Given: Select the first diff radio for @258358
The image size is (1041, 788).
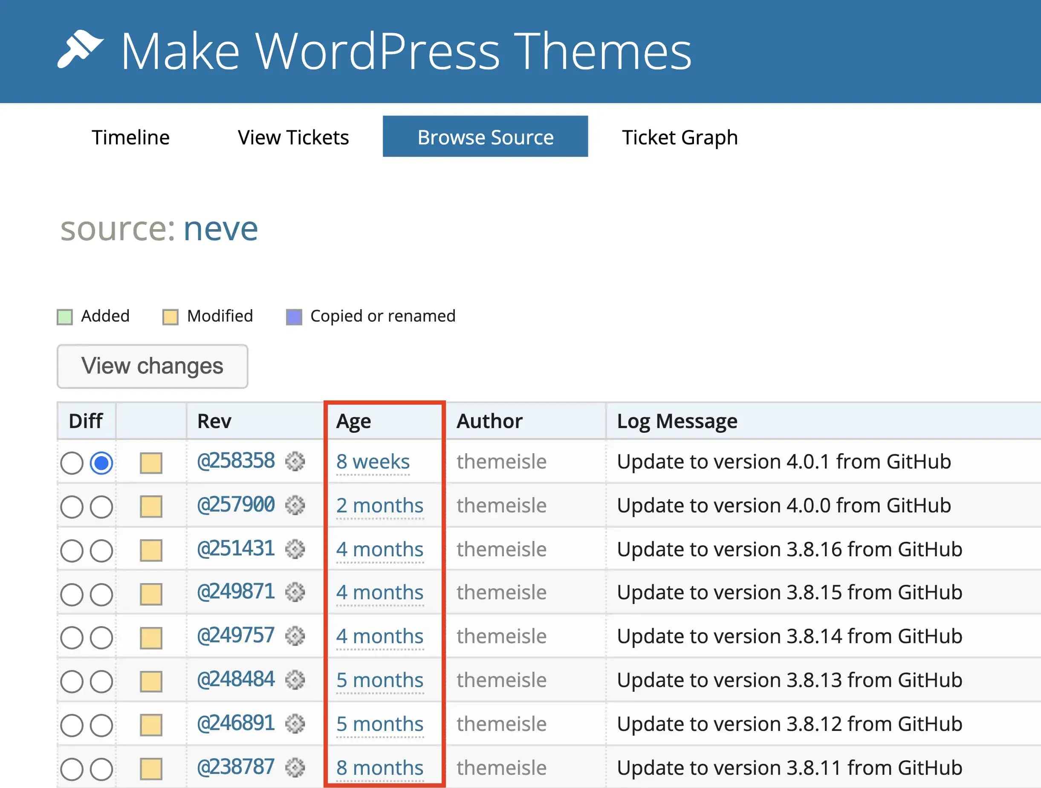Looking at the screenshot, I should click(72, 463).
